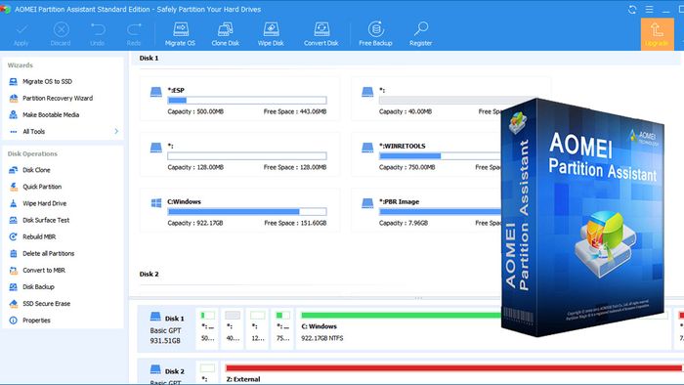Start Free Backup from the toolbar
This screenshot has height=385, width=684.
point(375,34)
